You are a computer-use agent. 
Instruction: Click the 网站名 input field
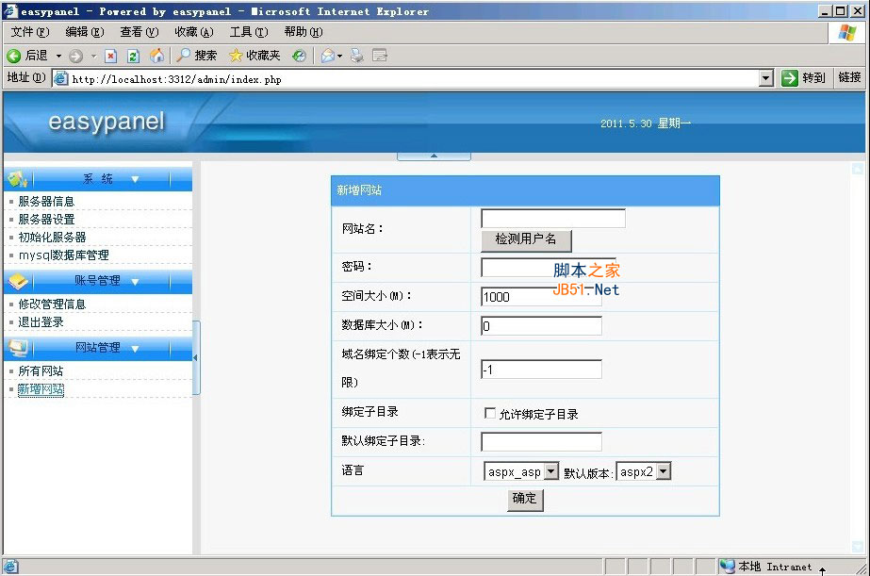[551, 218]
